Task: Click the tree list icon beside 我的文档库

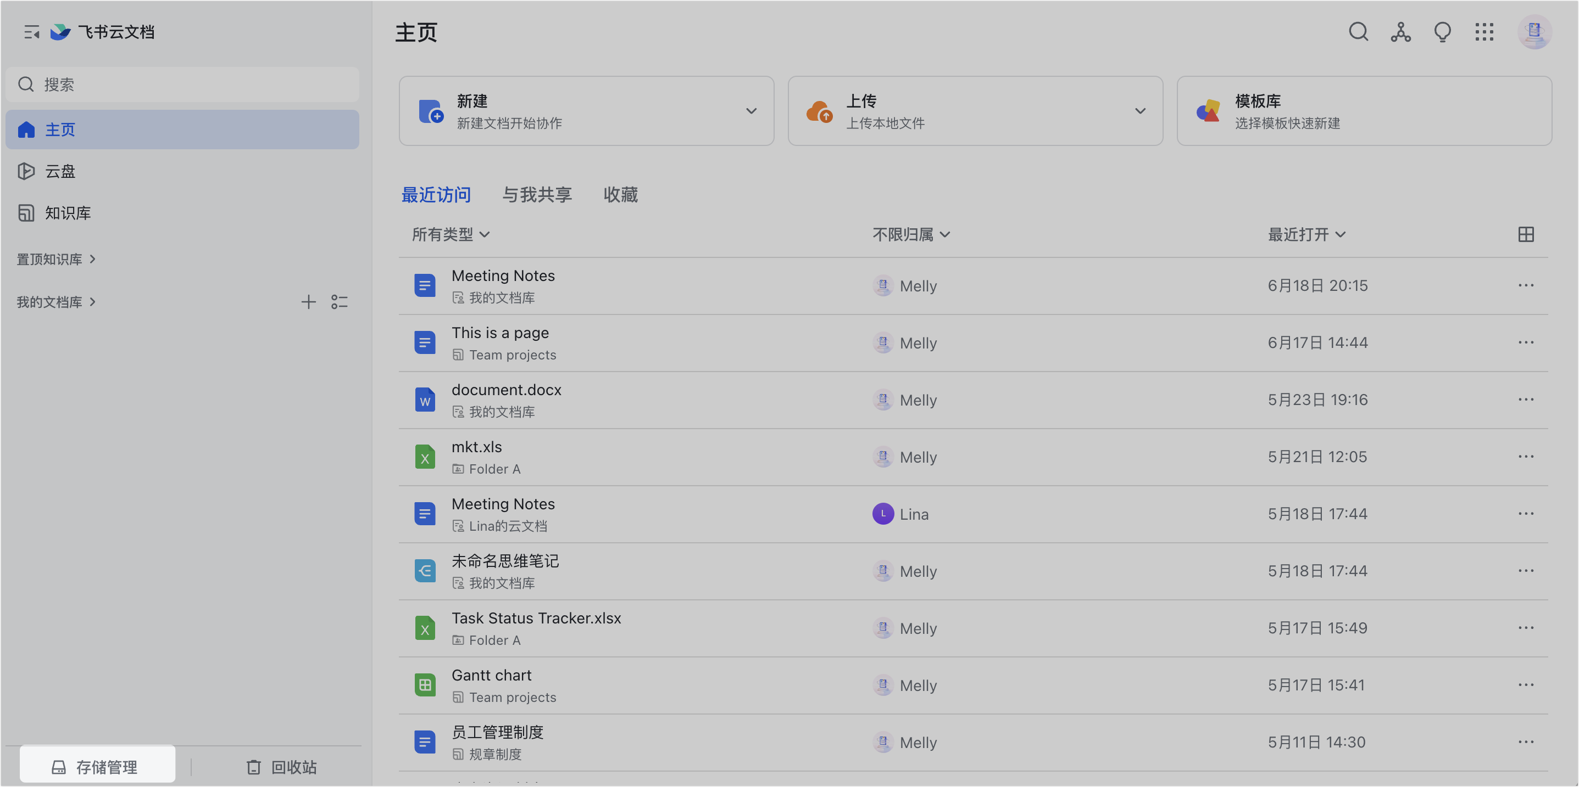Action: 339,302
